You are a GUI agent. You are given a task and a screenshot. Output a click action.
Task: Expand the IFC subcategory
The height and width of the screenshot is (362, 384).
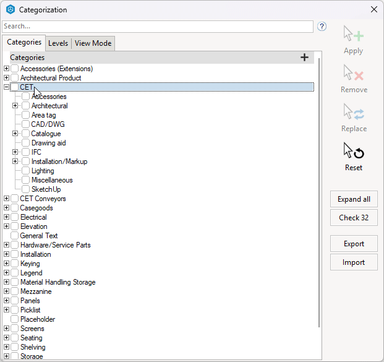pos(15,152)
